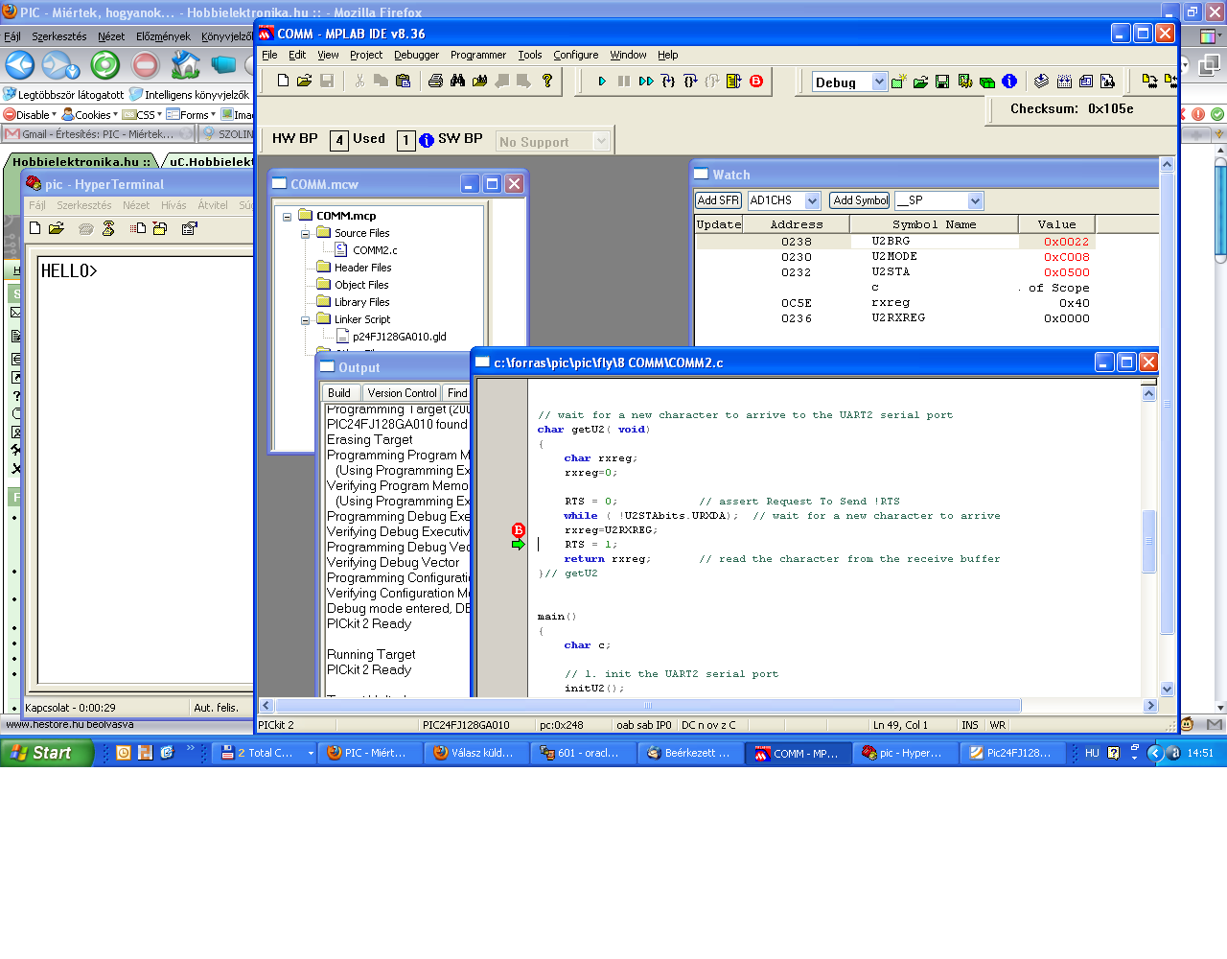Viewport: 1227px width, 959px height.
Task: Click the Print icon in MPLAB toolbar
Action: [435, 81]
